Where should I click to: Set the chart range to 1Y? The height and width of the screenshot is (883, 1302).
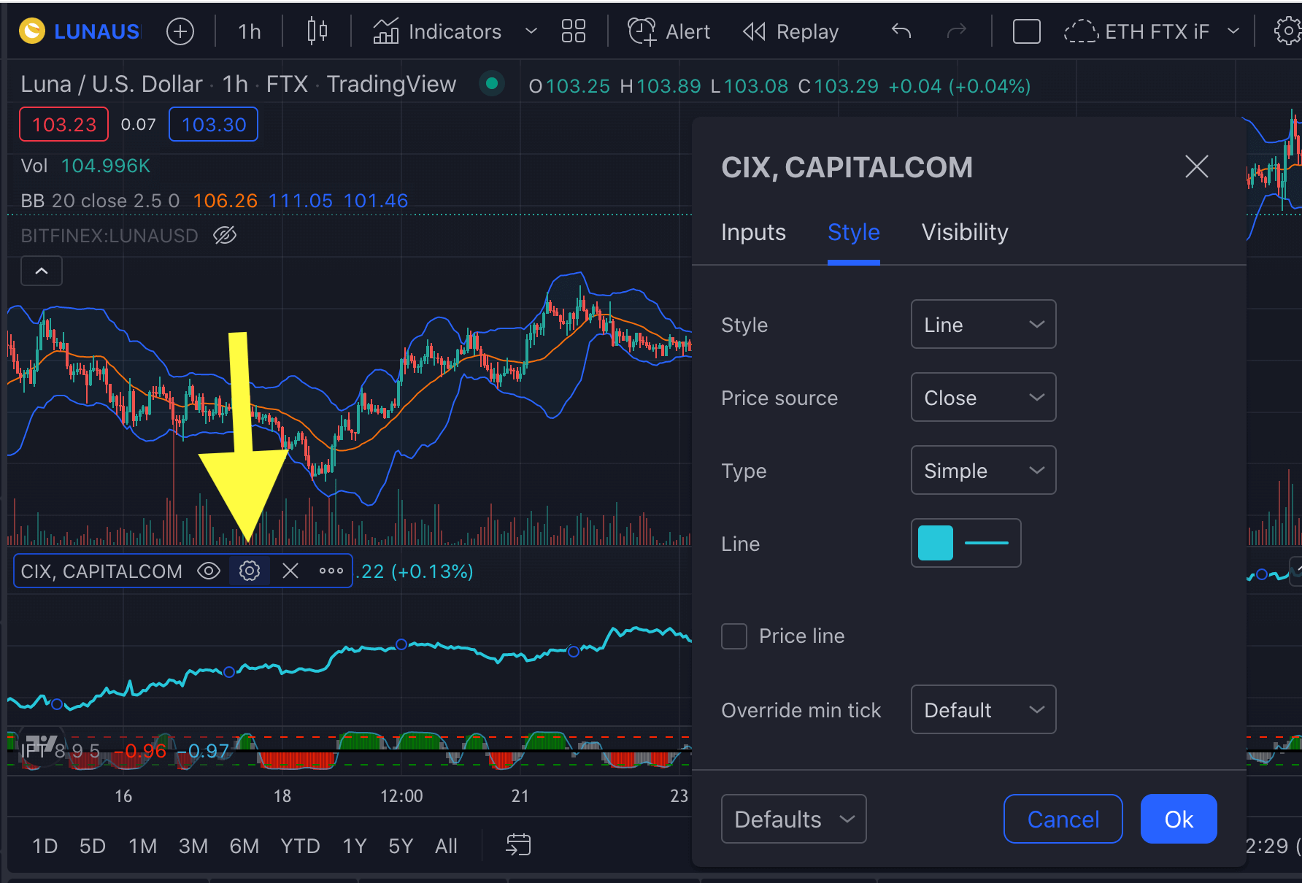pos(355,846)
